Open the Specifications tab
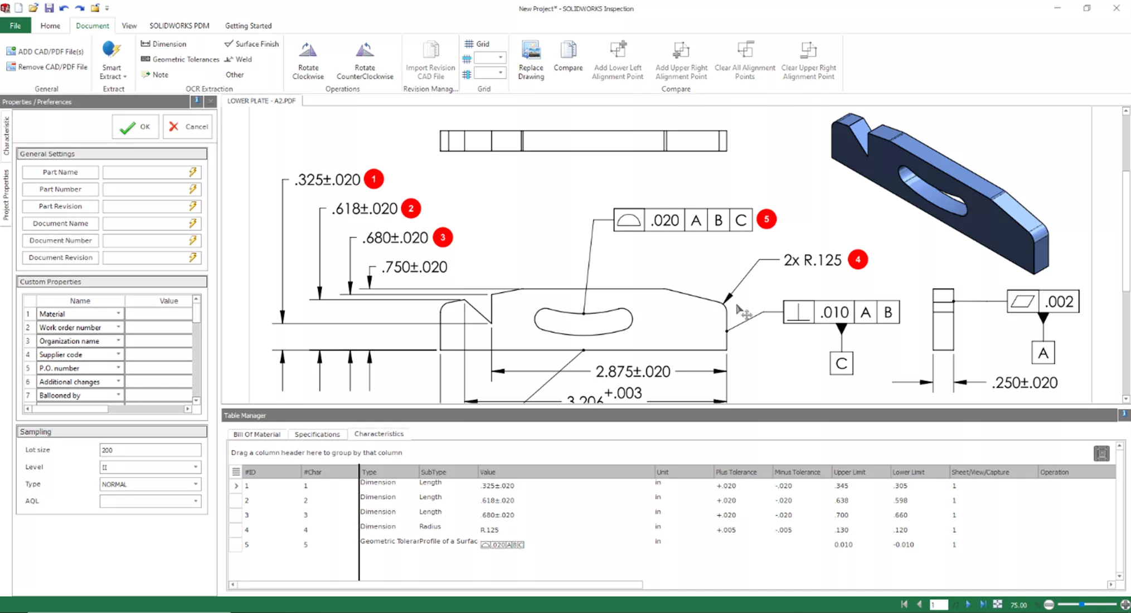This screenshot has width=1131, height=613. point(317,434)
